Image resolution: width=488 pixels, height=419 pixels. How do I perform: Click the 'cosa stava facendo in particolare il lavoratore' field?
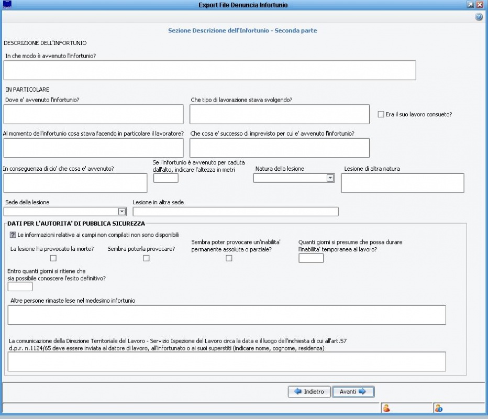click(x=93, y=148)
